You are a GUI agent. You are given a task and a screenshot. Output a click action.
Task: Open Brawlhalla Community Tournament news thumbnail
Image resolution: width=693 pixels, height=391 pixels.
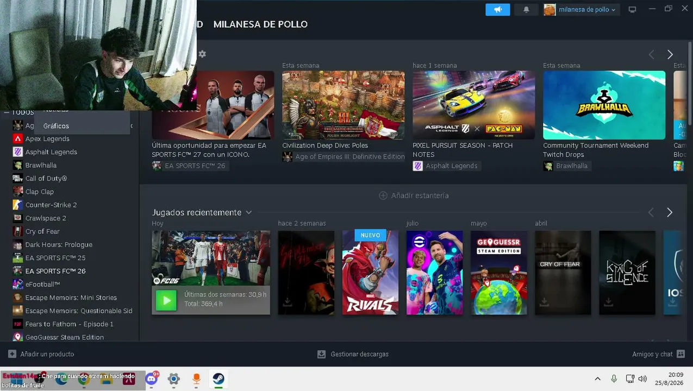604,105
